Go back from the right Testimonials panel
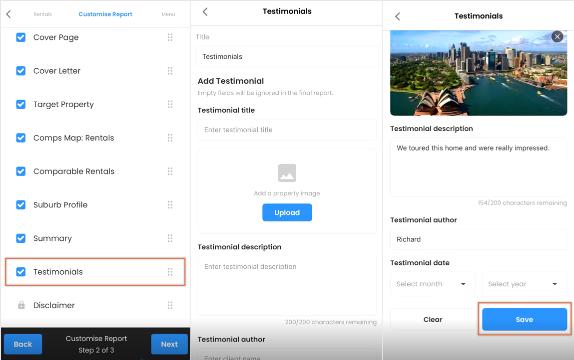The width and height of the screenshot is (574, 360). pos(398,16)
